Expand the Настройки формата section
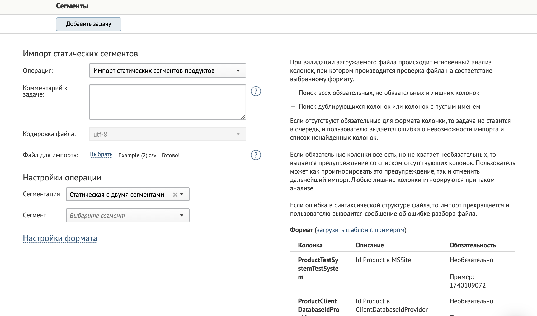This screenshot has width=537, height=316. tap(60, 238)
